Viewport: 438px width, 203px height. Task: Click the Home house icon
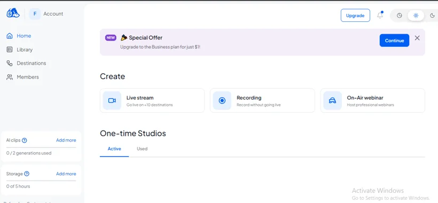point(10,36)
